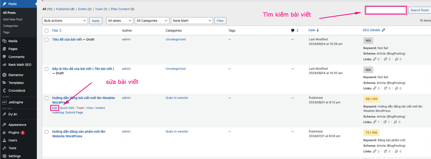Switch to the Published posts filter
The image size is (431, 159).
click(x=63, y=9)
